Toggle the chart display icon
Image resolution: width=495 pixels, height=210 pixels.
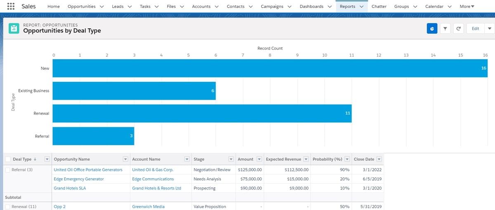click(x=432, y=28)
